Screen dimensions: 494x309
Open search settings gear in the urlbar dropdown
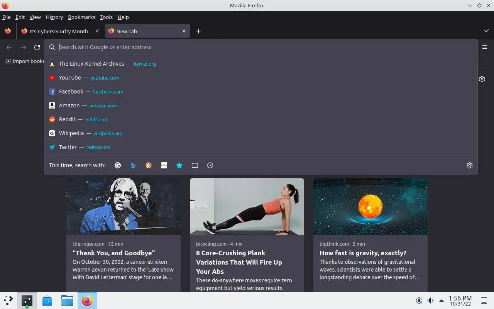pos(470,165)
